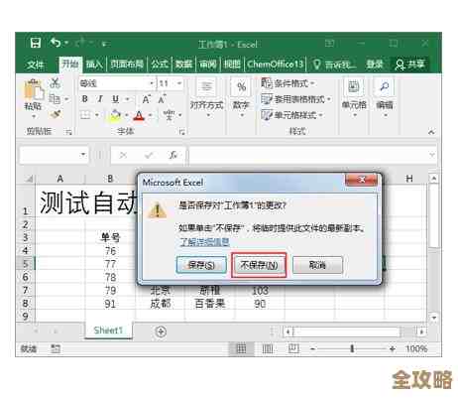Image resolution: width=458 pixels, height=398 pixels.
Task: Open the font size dropdown
Action: [x=179, y=83]
